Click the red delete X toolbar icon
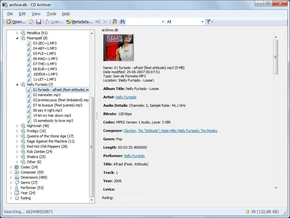This screenshot has height=218, width=290. coord(106,22)
